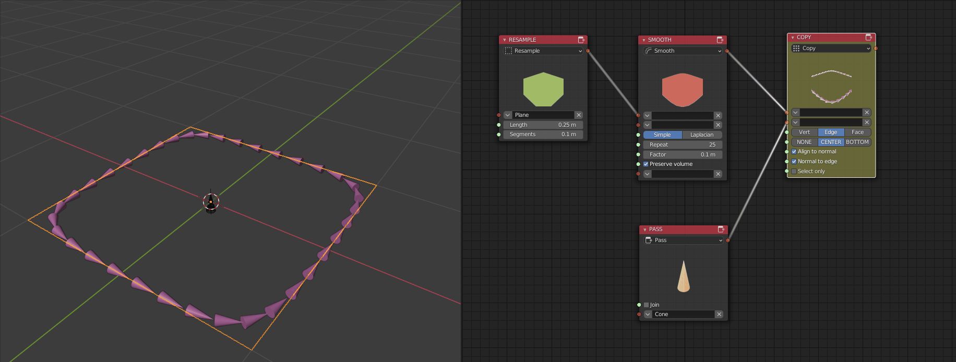The width and height of the screenshot is (956, 362).
Task: Open the Pass node type dropdown
Action: (684, 240)
